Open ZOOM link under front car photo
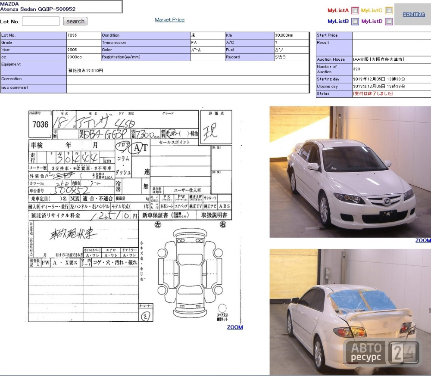Viewport: 431px width, 376px height. tap(423, 240)
